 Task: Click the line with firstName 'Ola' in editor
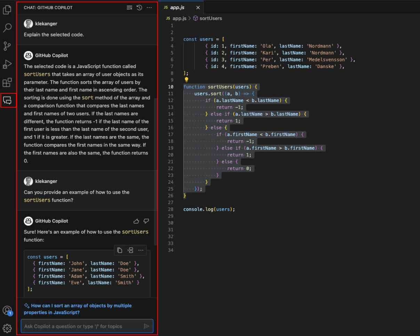pos(273,46)
